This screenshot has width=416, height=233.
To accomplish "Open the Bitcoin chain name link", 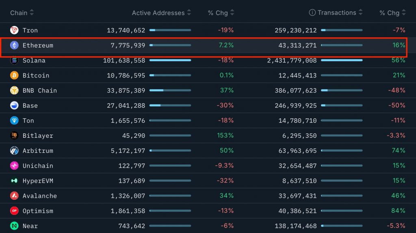I will click(36, 76).
